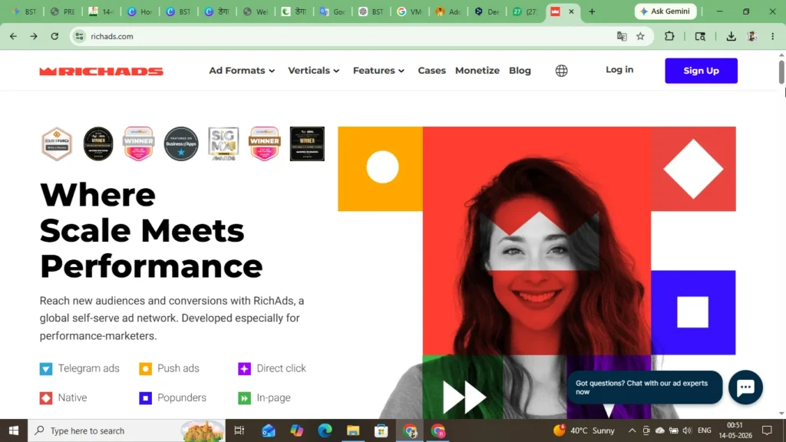Open File Explorer from taskbar
786x442 pixels.
pyautogui.click(x=353, y=430)
